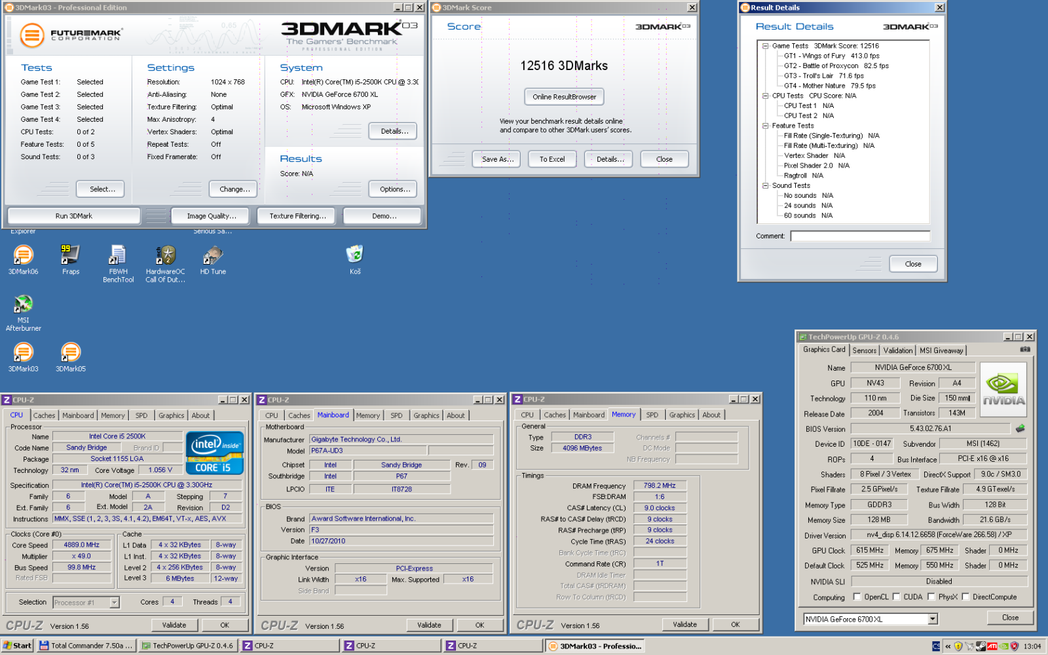The image size is (1048, 655).
Task: Open the Koš recycle bin icon
Action: (x=354, y=260)
